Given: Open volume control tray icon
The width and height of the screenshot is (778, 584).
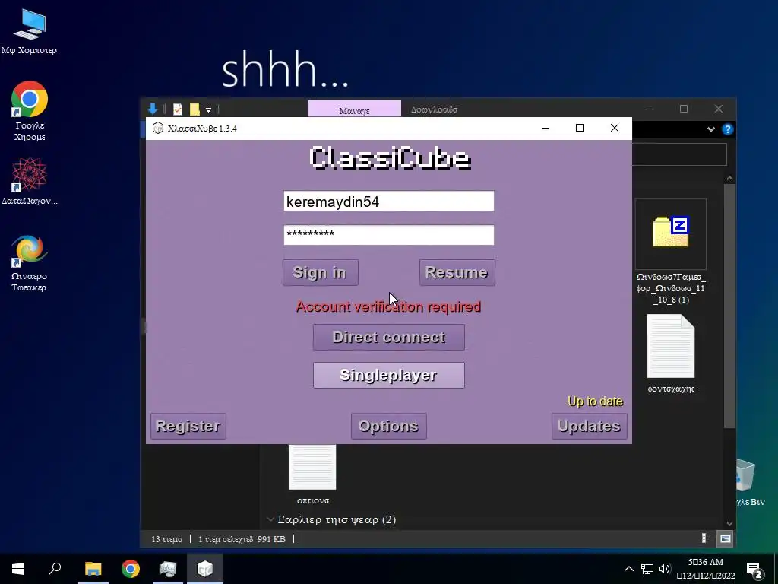Looking at the screenshot, I should tap(665, 569).
